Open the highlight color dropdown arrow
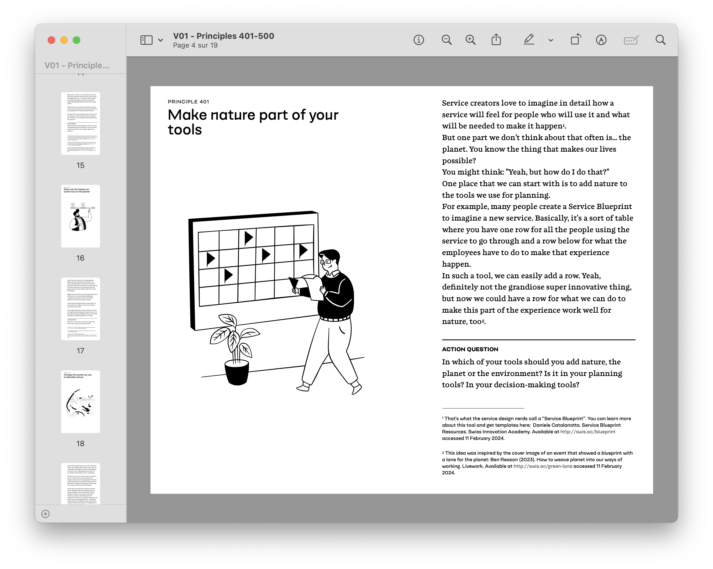This screenshot has height=569, width=713. (551, 40)
